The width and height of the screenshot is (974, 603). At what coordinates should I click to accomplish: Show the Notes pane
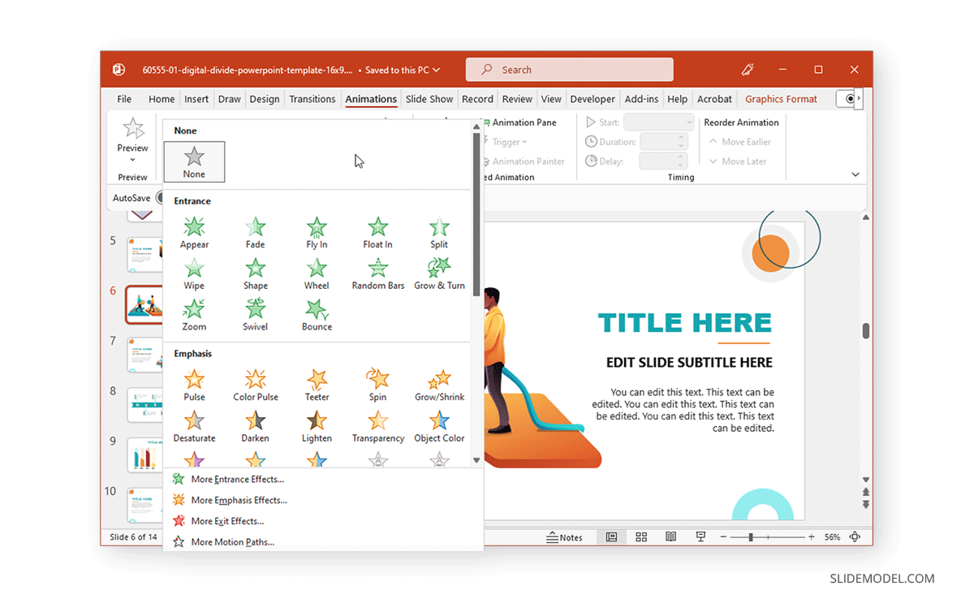[x=566, y=537]
